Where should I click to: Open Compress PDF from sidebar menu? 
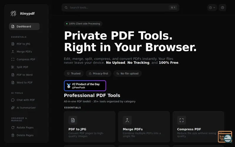click(x=24, y=59)
